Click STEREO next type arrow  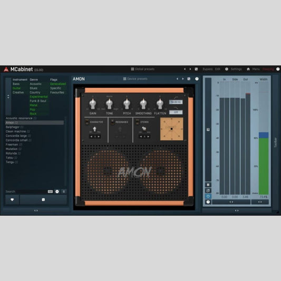point(148,137)
